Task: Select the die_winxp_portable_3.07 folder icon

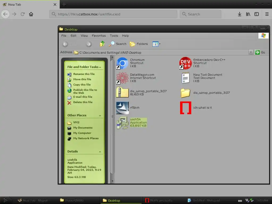Action: 185,93
